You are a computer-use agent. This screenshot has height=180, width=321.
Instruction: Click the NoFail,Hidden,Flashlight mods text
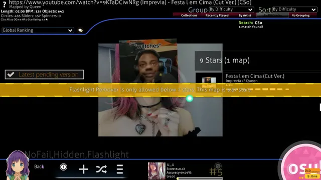click(x=77, y=154)
